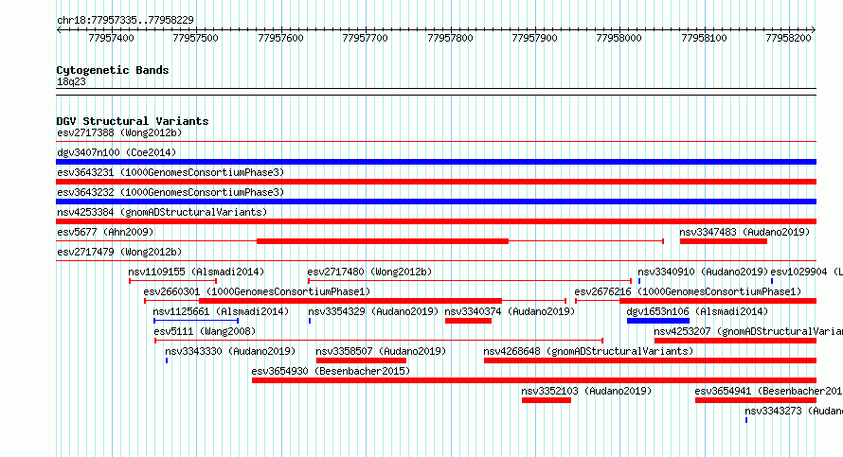
Task: Open nsv3358507 (Audano2019) label
Action: [x=381, y=351]
